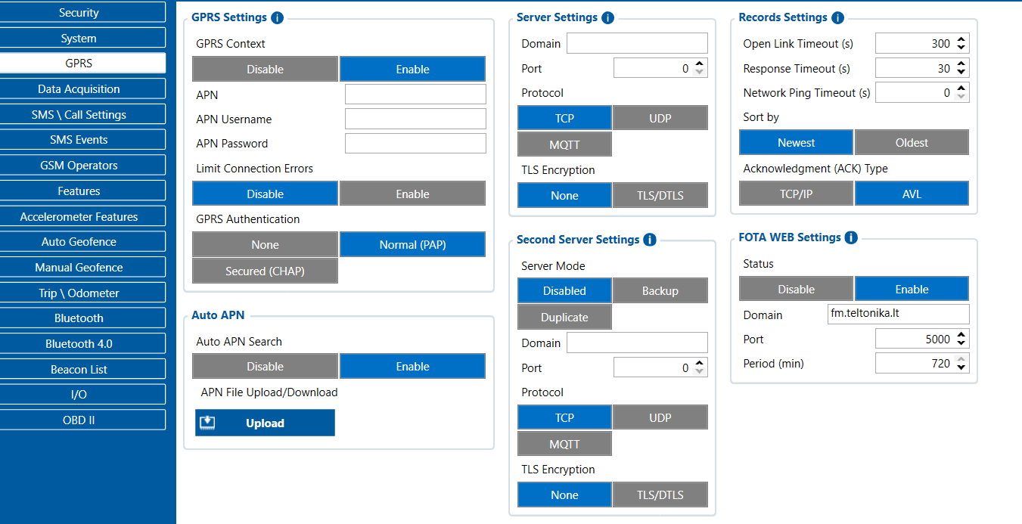Click the Second Server Domain field
The image size is (1022, 524).
pyautogui.click(x=637, y=343)
